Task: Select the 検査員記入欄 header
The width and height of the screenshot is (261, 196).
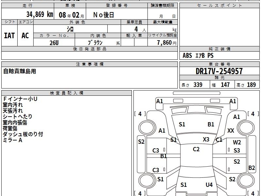Action: click(67, 93)
